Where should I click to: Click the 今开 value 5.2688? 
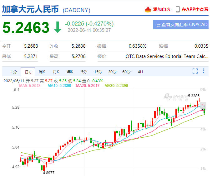(31, 46)
